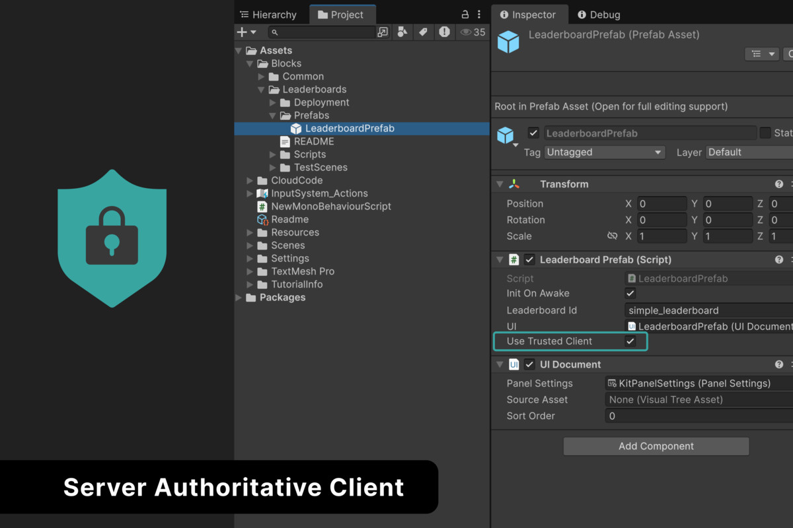
Task: Click the Readme asset icon
Action: (x=262, y=220)
